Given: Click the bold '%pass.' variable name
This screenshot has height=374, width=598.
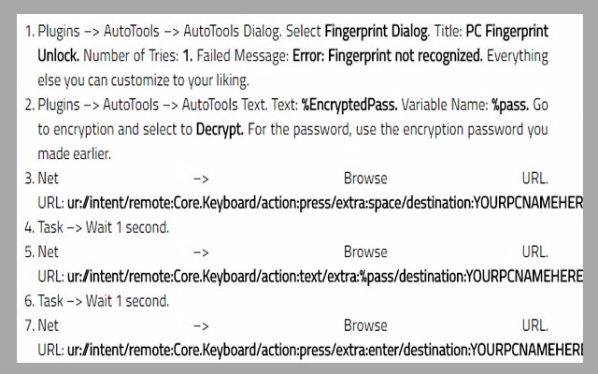Looking at the screenshot, I should tap(510, 105).
